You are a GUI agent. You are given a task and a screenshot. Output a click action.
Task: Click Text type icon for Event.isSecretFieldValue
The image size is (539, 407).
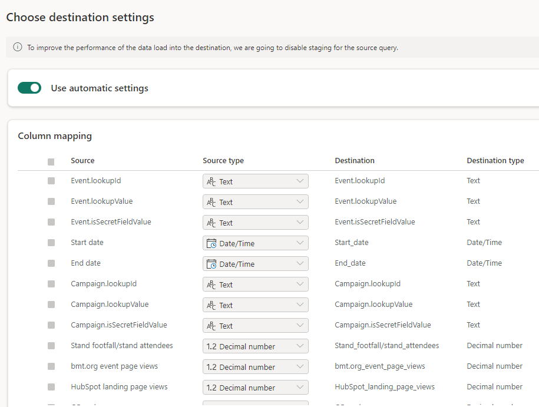click(211, 223)
